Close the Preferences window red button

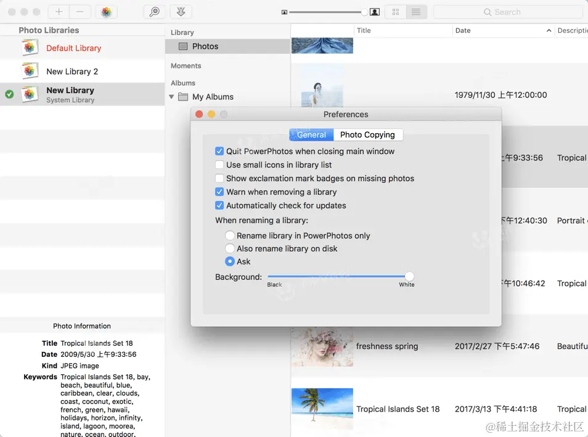(x=199, y=114)
